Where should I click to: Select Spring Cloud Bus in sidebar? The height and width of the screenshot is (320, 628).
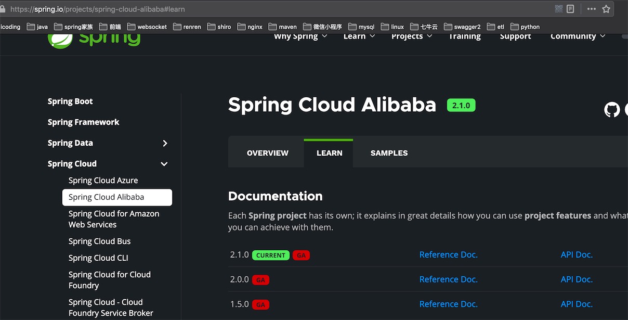tap(99, 241)
